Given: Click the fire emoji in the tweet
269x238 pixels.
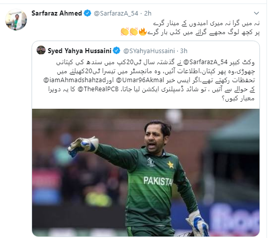Looking at the screenshot, I should click(143, 32).
